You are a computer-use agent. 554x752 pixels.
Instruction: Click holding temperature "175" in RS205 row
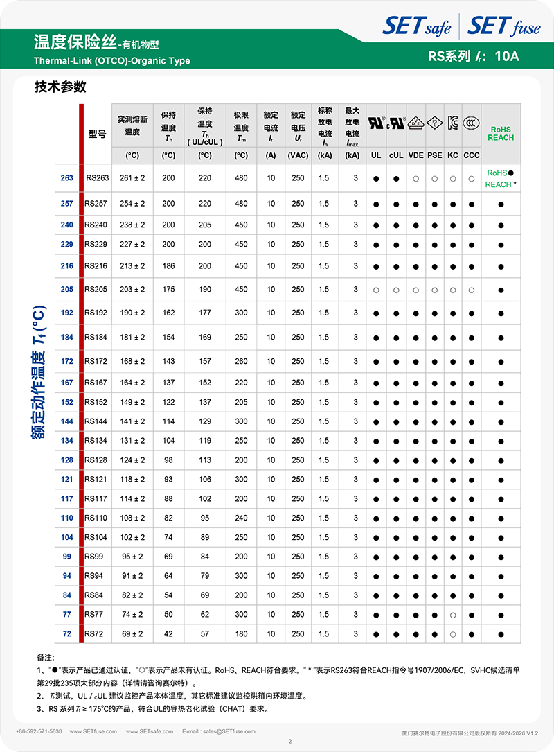pos(168,290)
